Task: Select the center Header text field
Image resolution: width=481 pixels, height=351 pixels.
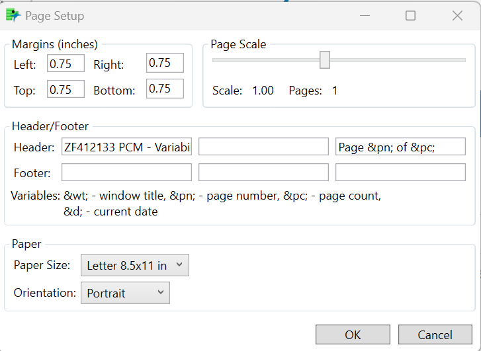Action: pos(263,147)
